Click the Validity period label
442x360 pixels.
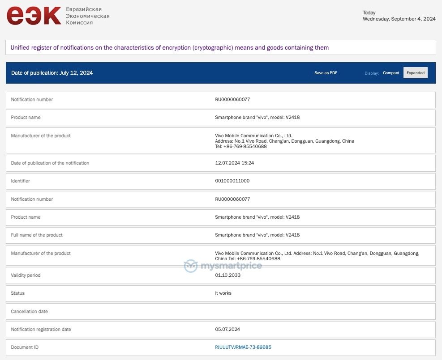pyautogui.click(x=26, y=275)
